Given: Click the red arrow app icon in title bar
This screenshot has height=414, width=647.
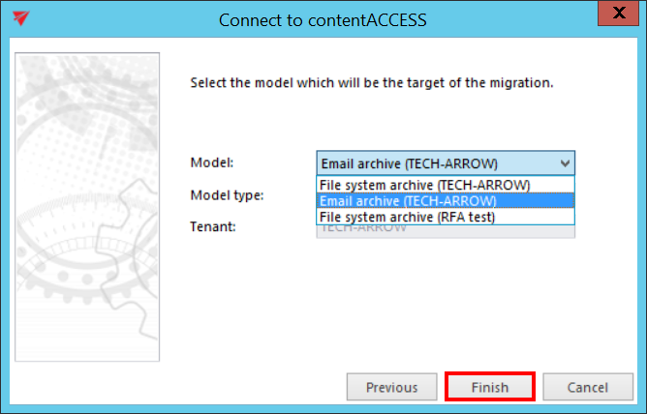Looking at the screenshot, I should click(20, 18).
